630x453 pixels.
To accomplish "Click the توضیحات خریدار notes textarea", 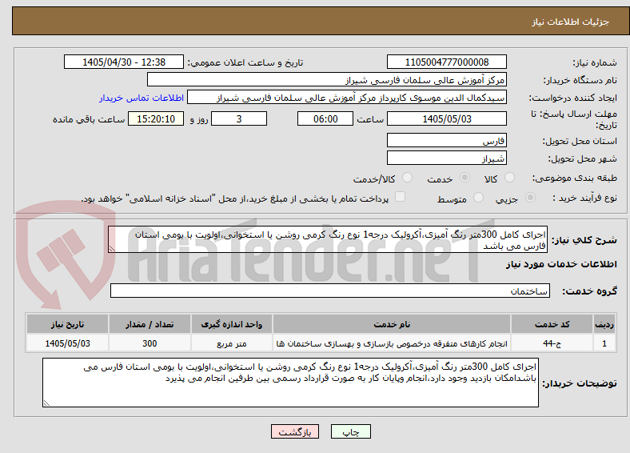I will pyautogui.click(x=290, y=383).
